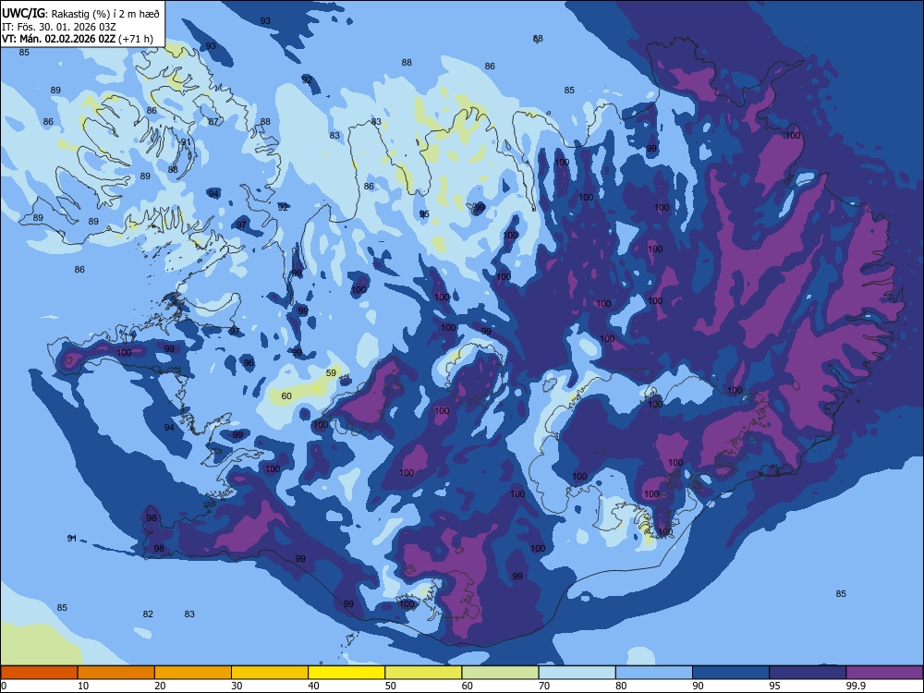Click the '20' label on the legend scale
The height and width of the screenshot is (693, 924).
pyautogui.click(x=160, y=686)
